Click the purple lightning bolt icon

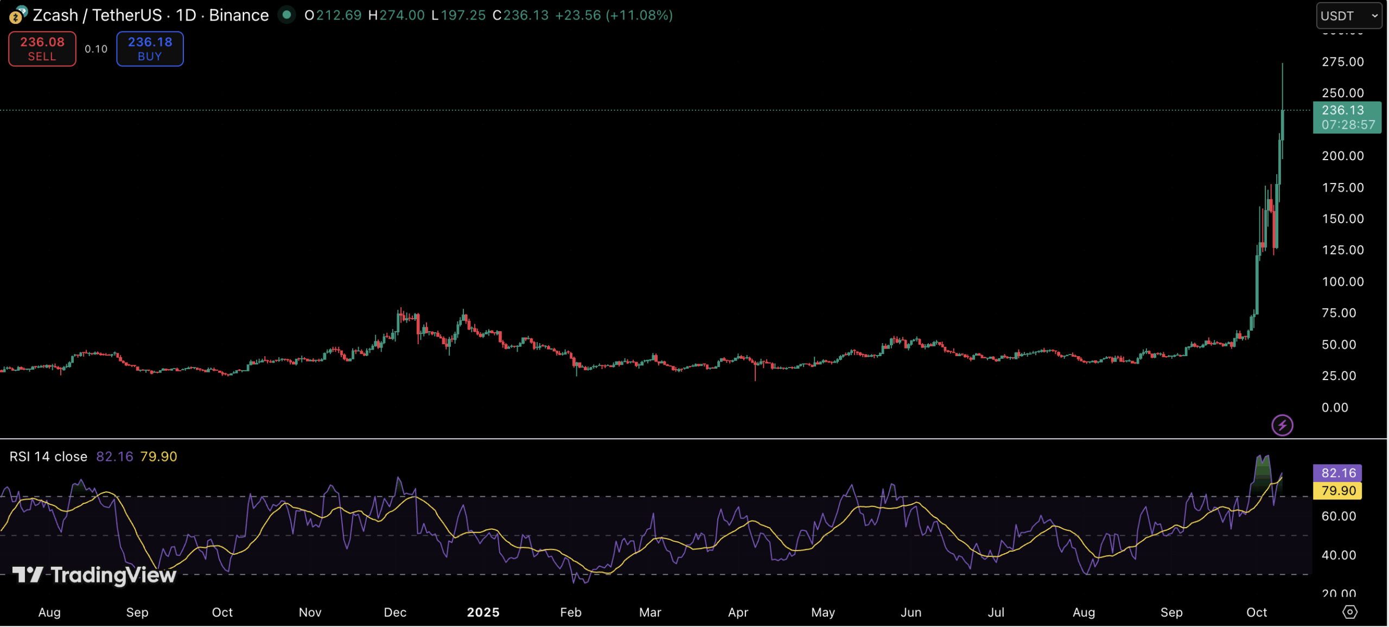tap(1282, 425)
